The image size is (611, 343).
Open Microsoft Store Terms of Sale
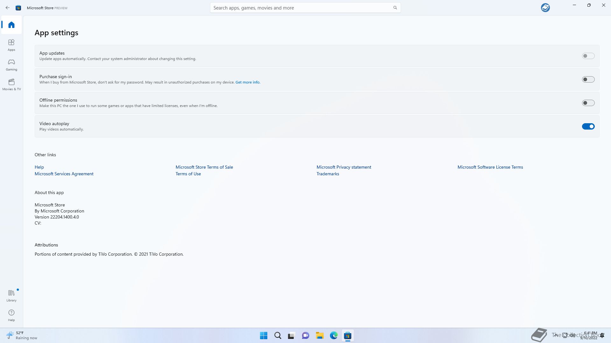(x=204, y=167)
